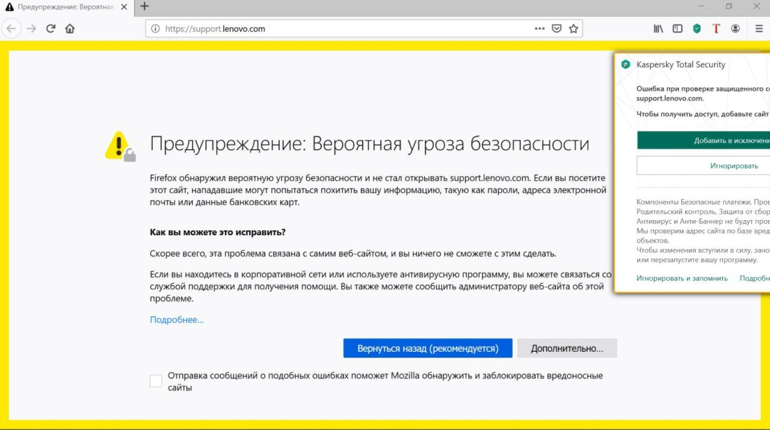Viewport: 770px width, 430px height.
Task: Click 'Добавить в исключения' in Kaspersky popup
Action: [x=703, y=140]
